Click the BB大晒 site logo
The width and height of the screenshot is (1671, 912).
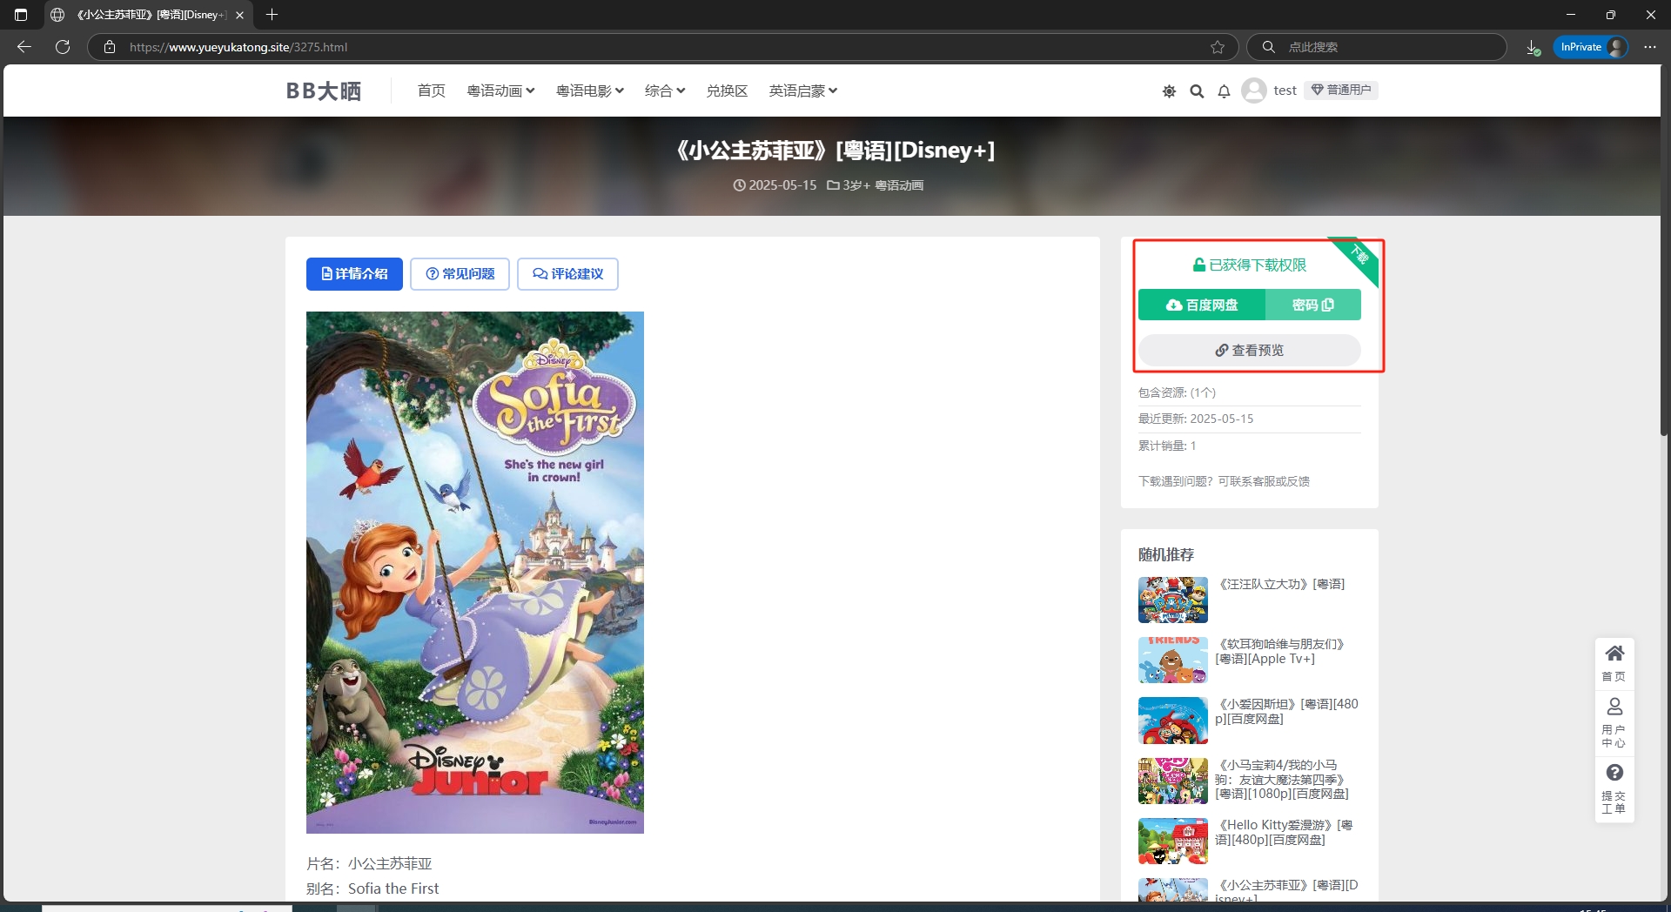[x=324, y=91]
